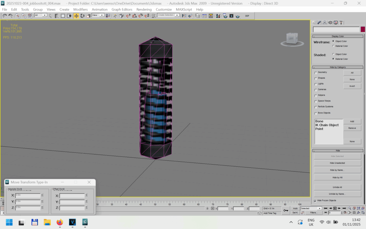
Task: Click the Unhide All button
Action: point(337,187)
